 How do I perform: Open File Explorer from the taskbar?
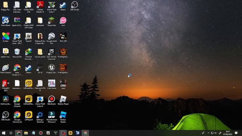point(26,133)
